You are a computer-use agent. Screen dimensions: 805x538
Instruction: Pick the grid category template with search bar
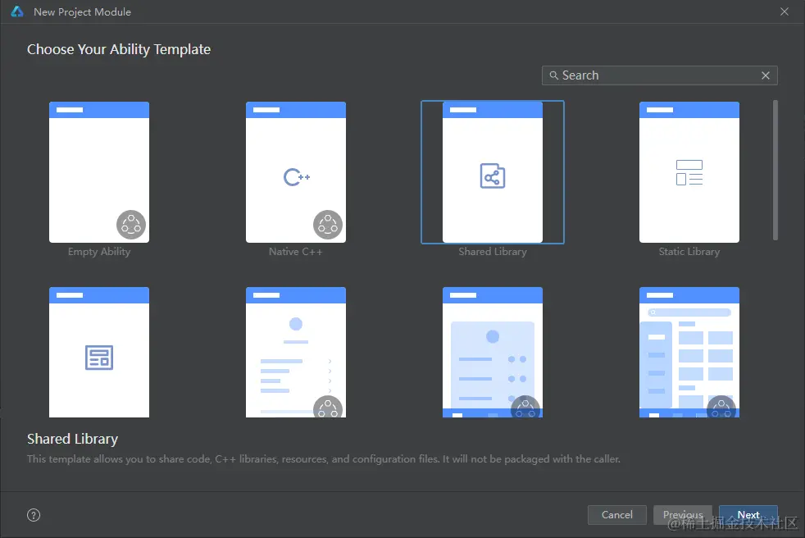coord(689,353)
